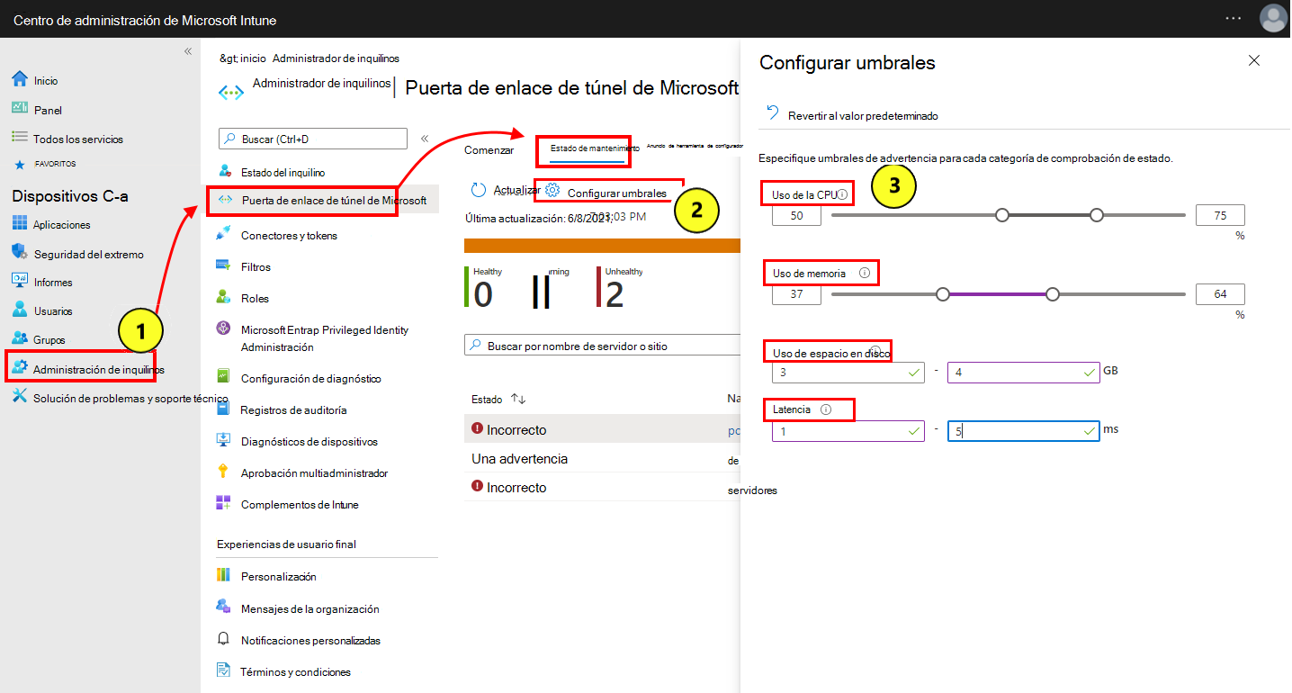This screenshot has width=1292, height=693.
Task: Open Usuarios person icon
Action: [20, 310]
